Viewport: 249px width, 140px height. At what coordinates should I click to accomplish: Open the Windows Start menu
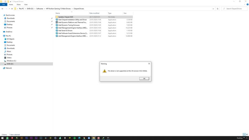click(2, 138)
